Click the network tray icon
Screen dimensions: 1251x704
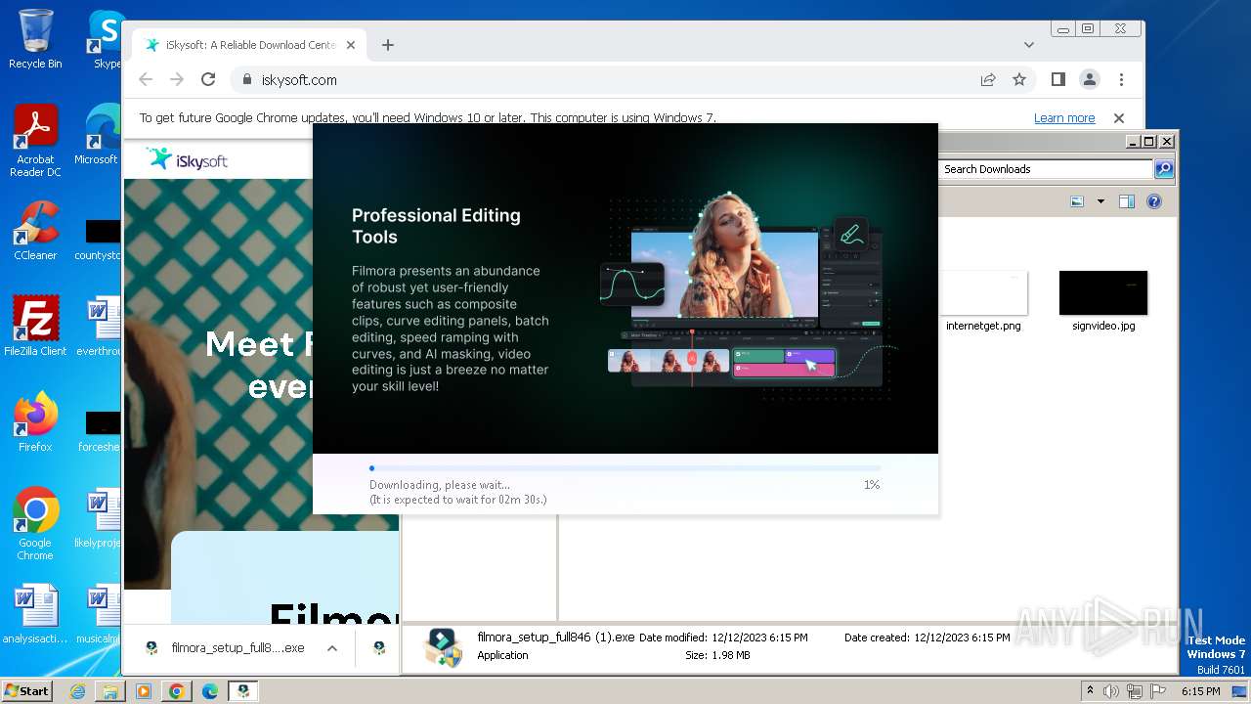pos(1134,691)
